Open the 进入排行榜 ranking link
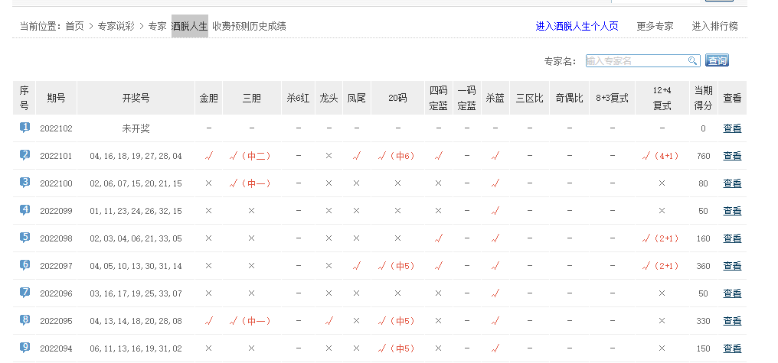Screen dimensions: 778x363 [714, 26]
